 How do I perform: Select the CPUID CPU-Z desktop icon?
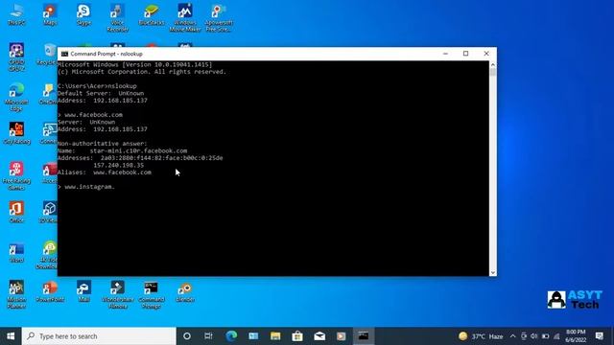tap(16, 57)
